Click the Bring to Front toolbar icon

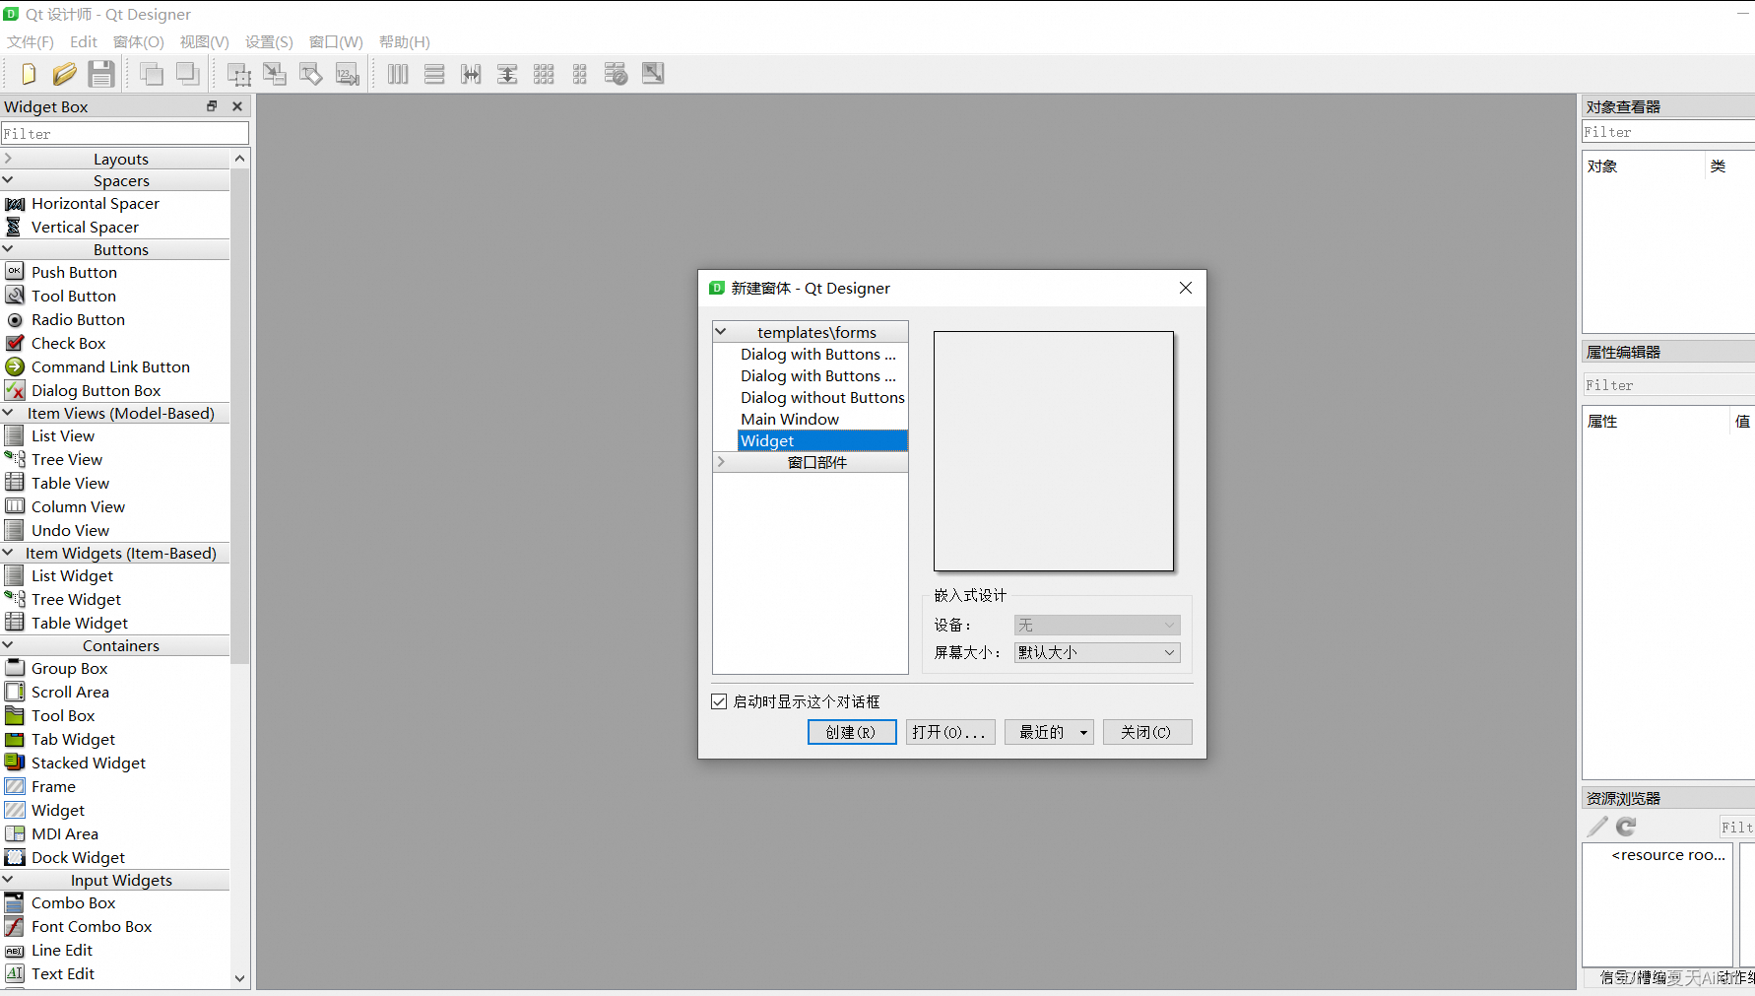(187, 74)
